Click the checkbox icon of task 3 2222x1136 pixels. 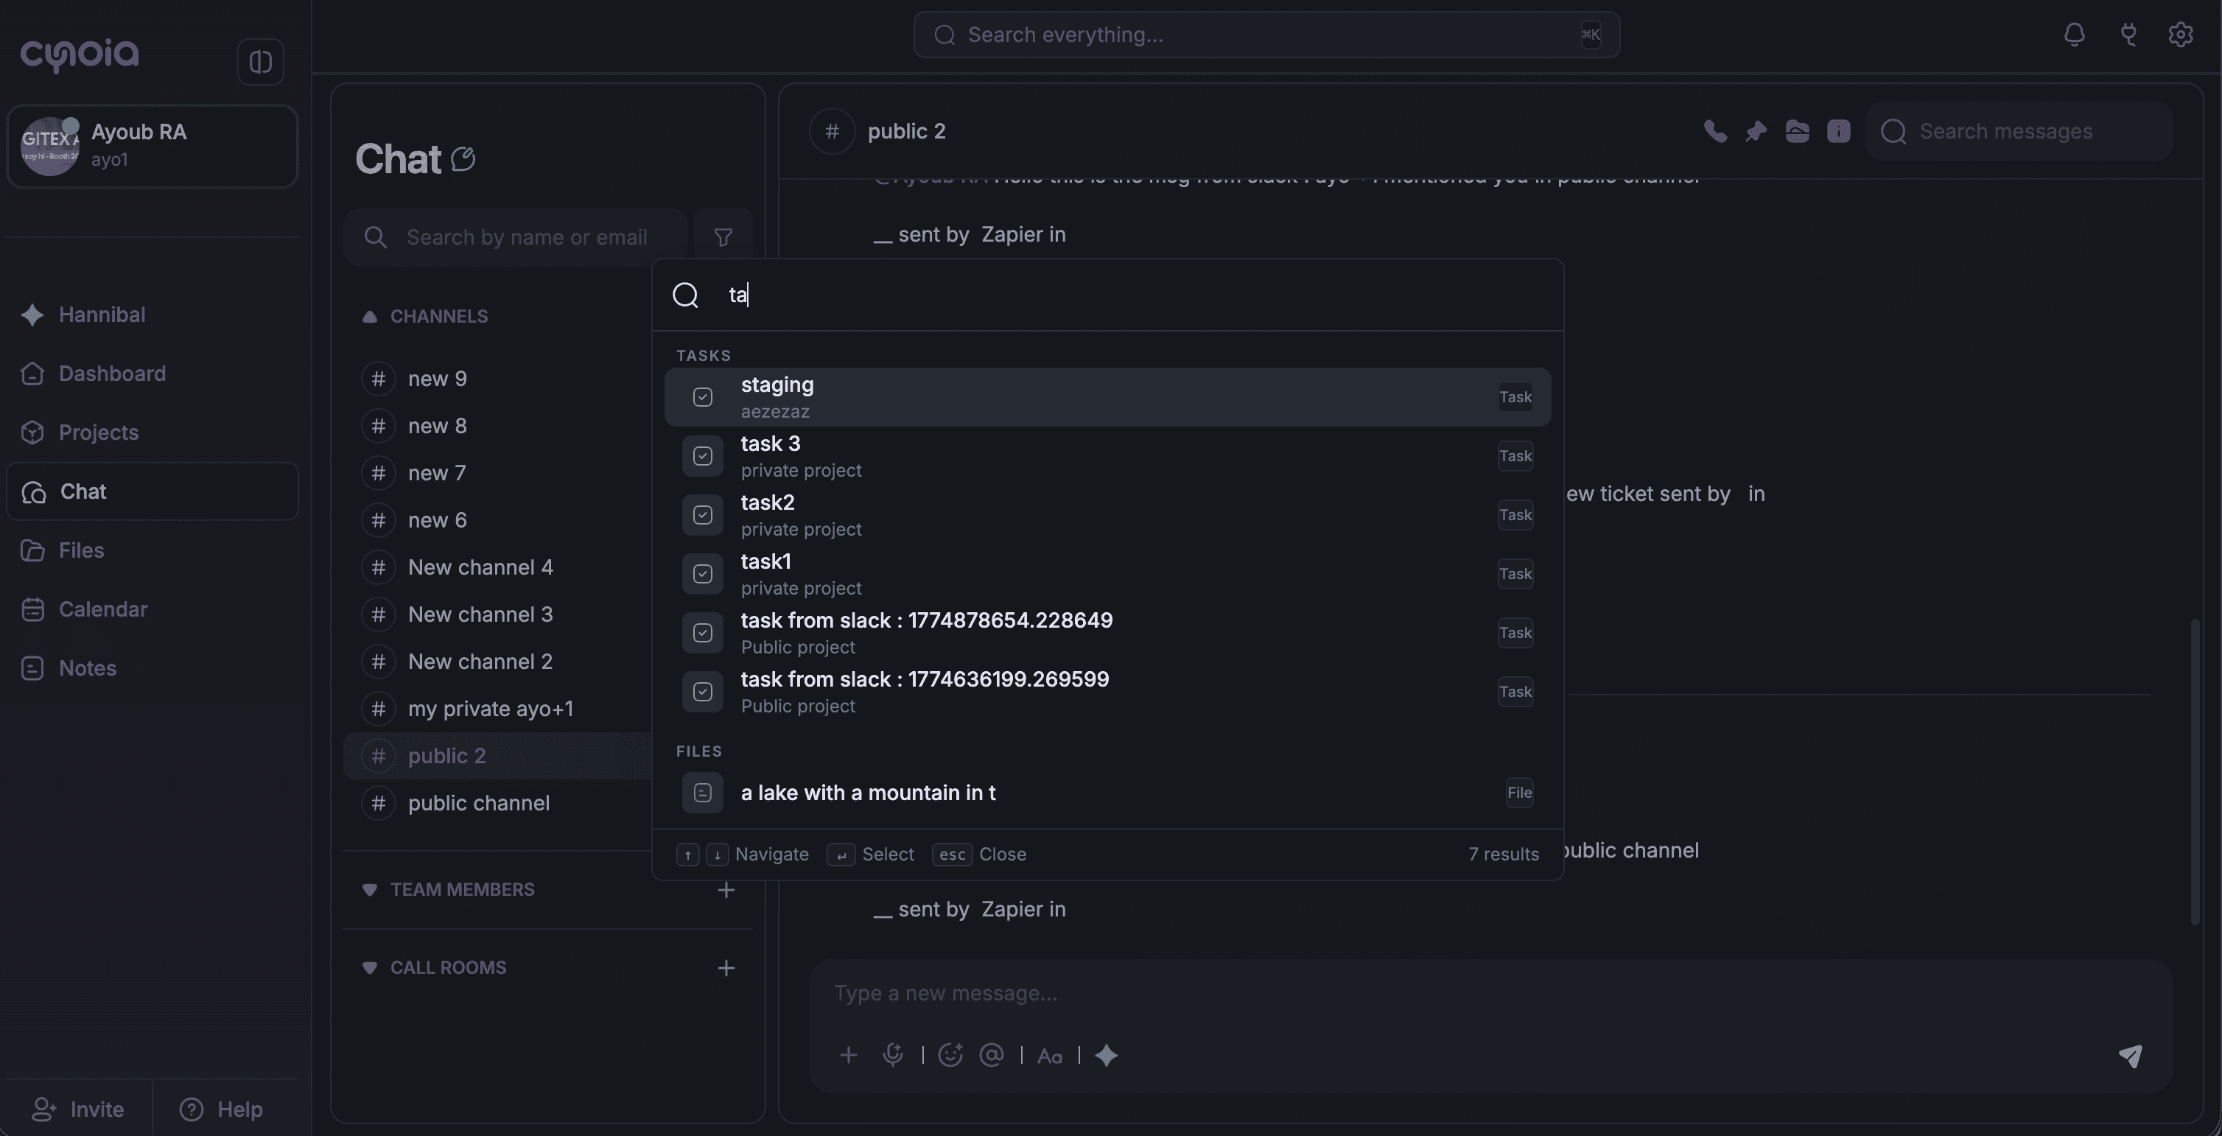(x=702, y=456)
